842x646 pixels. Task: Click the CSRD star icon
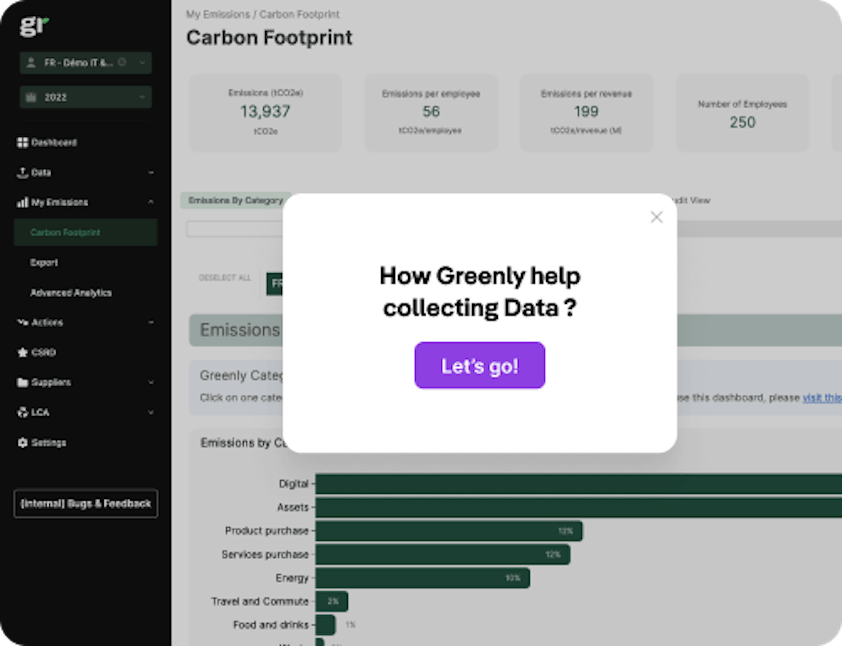click(x=23, y=352)
